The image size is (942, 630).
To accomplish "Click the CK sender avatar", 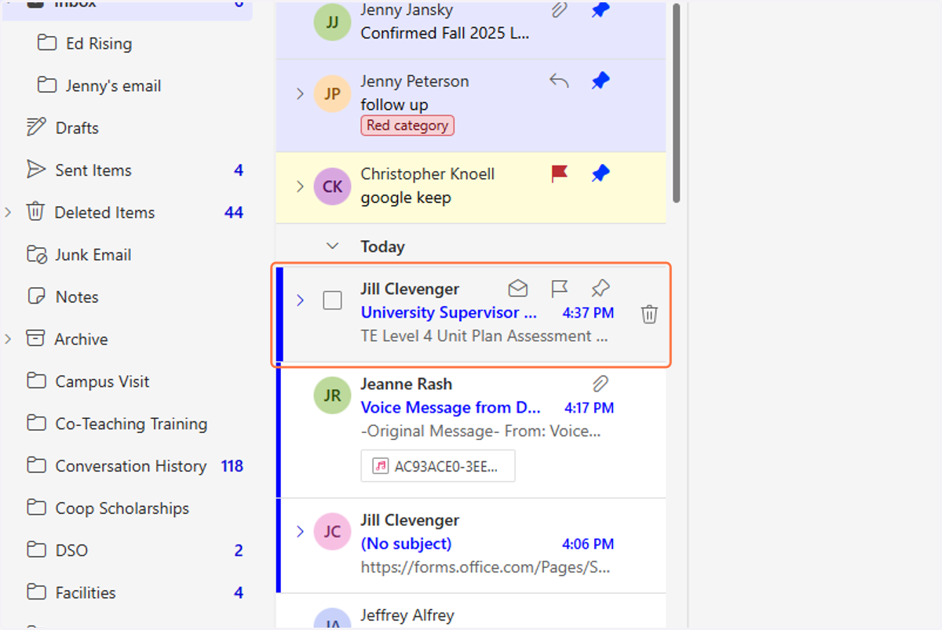I will 333,186.
